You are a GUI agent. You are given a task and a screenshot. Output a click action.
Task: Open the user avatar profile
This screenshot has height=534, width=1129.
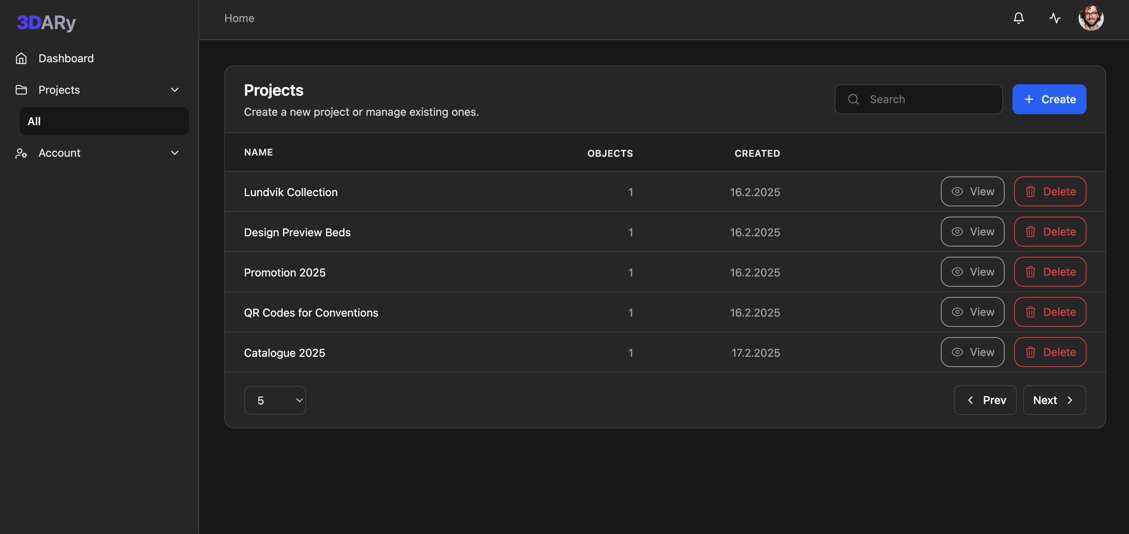1090,18
